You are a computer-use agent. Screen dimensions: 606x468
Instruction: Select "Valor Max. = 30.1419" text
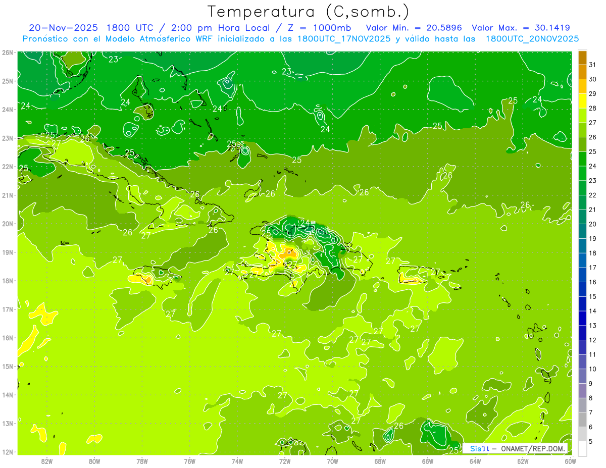pos(521,28)
